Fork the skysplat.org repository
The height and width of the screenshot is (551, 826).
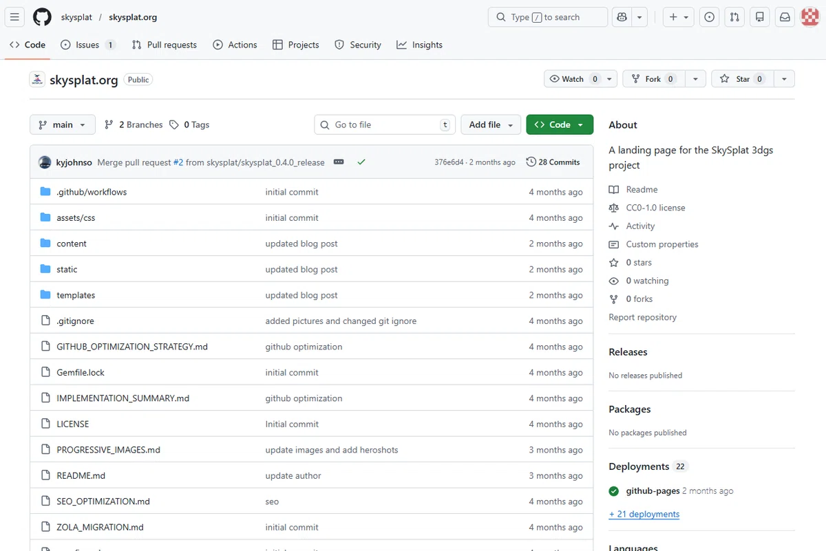[x=654, y=79]
